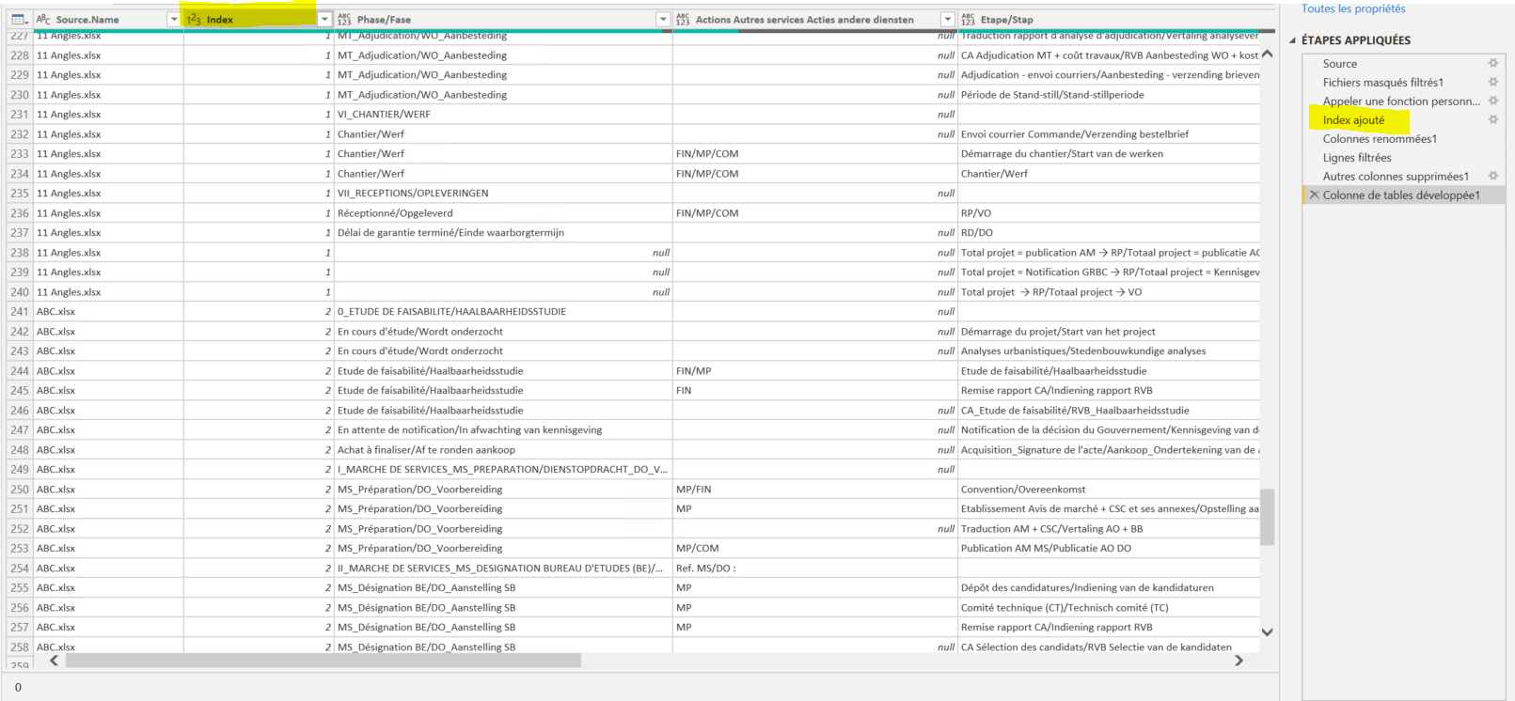The height and width of the screenshot is (701, 1515).
Task: Select the Autres colonnes supprimées1 step
Action: click(x=1396, y=177)
